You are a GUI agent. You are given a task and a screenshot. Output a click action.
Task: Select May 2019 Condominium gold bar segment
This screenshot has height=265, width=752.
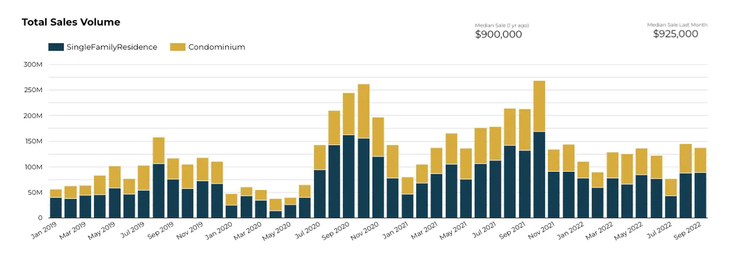[x=115, y=177]
